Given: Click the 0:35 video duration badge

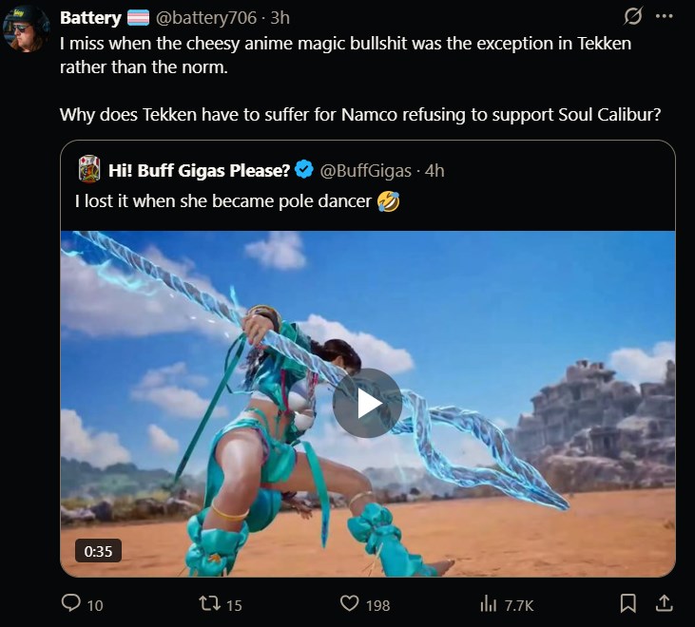Looking at the screenshot, I should (98, 551).
